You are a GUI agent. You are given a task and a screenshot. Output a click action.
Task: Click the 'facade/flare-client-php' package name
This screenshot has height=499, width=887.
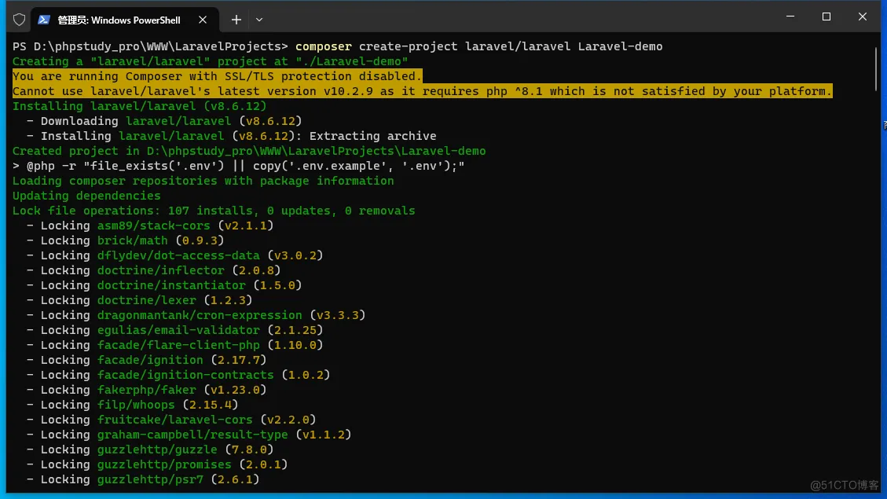pyautogui.click(x=178, y=345)
